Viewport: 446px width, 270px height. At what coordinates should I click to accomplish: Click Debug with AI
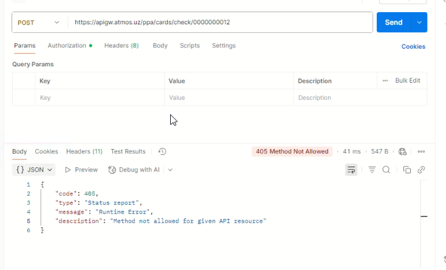[x=134, y=170]
